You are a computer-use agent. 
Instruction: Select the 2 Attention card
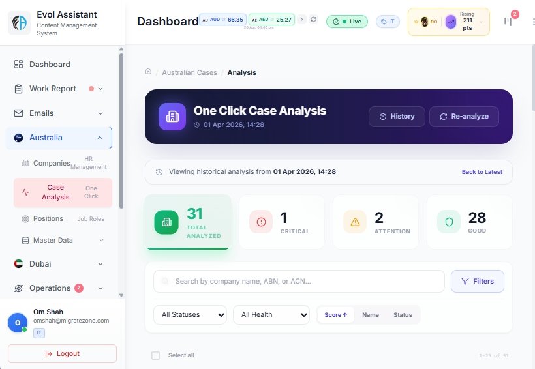pyautogui.click(x=376, y=222)
